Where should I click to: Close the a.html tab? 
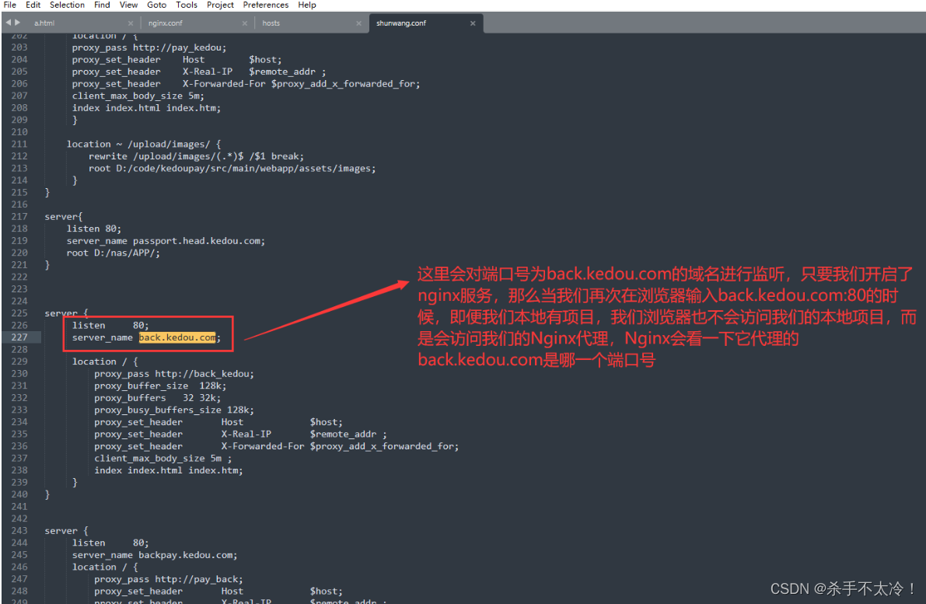point(131,23)
